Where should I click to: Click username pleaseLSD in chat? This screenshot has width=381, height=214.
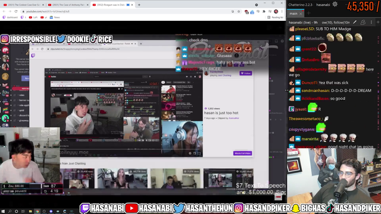305,29
